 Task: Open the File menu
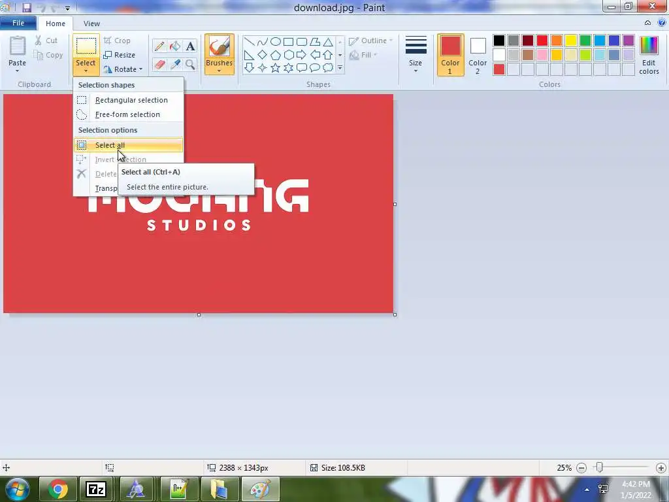pos(18,23)
